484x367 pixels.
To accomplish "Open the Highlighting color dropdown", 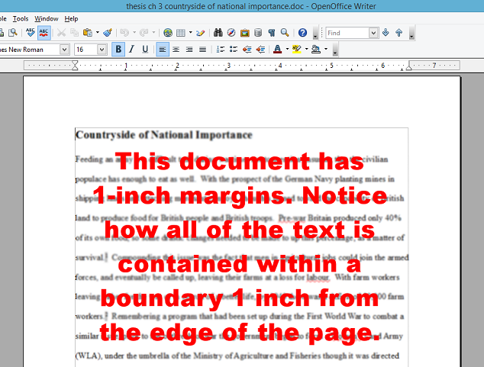I will pyautogui.click(x=307, y=49).
